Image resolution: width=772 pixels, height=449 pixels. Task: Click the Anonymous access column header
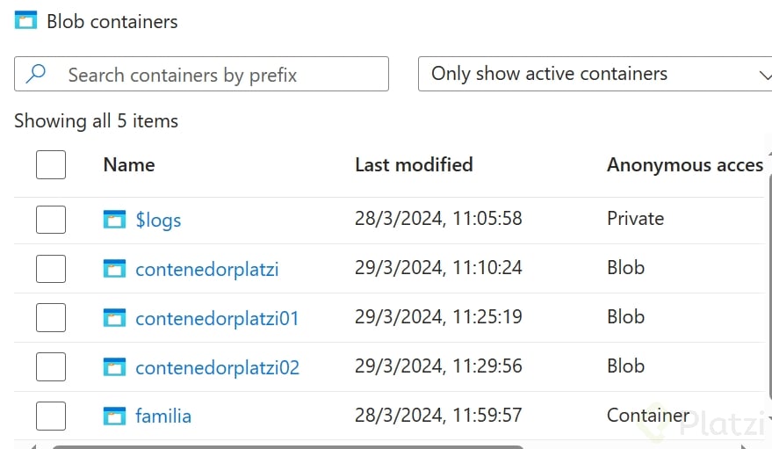click(x=684, y=164)
